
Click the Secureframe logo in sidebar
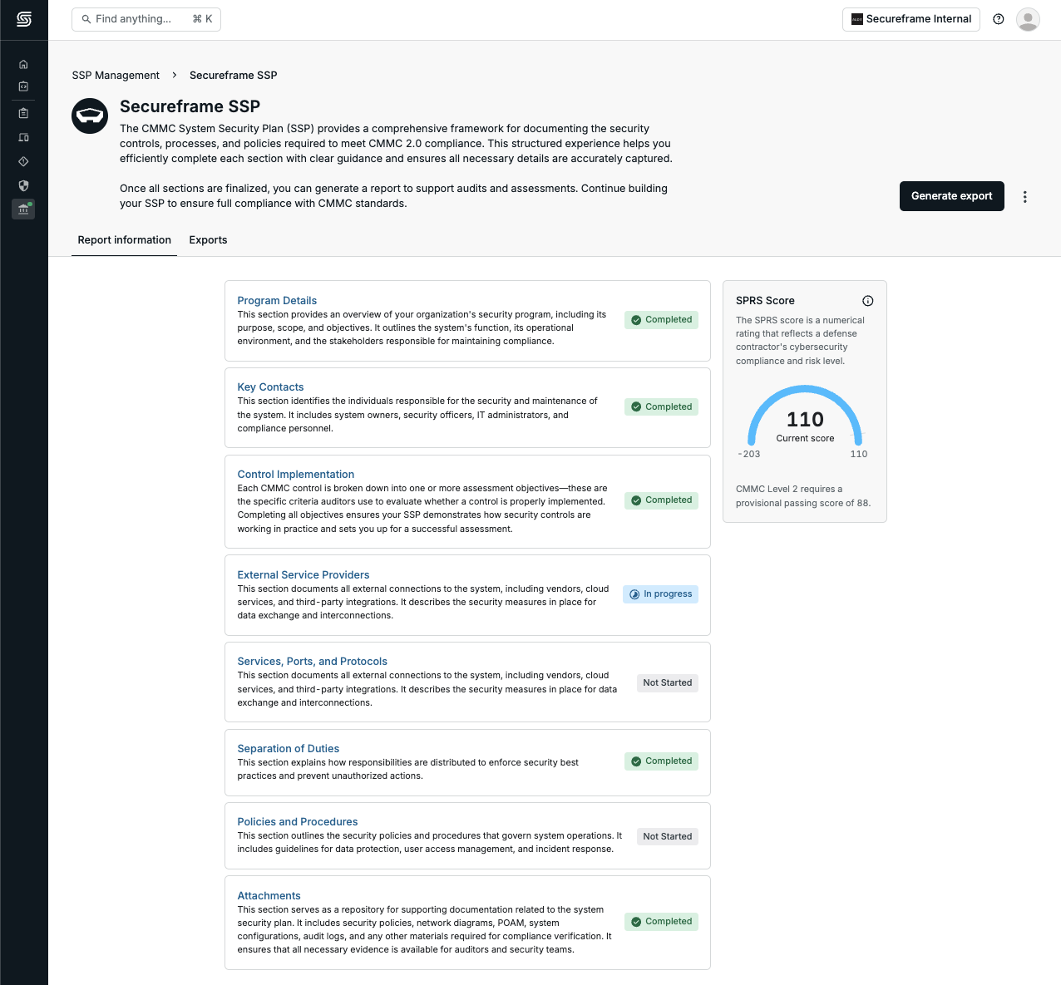[x=24, y=19]
